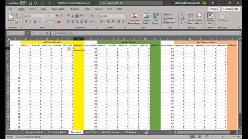Toggle Wrap Text
The width and height of the screenshot is (248, 139).
click(92, 15)
